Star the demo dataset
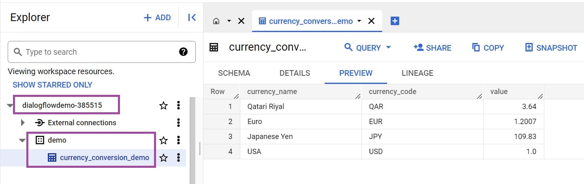This screenshot has width=584, height=184. tap(163, 140)
